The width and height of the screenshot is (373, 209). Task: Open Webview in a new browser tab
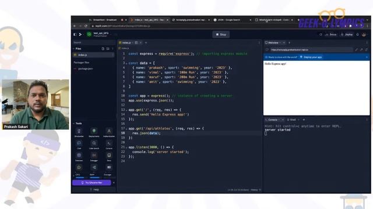(367, 50)
